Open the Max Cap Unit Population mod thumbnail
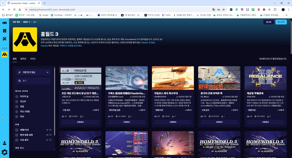292x158 pixels. [x=80, y=143]
